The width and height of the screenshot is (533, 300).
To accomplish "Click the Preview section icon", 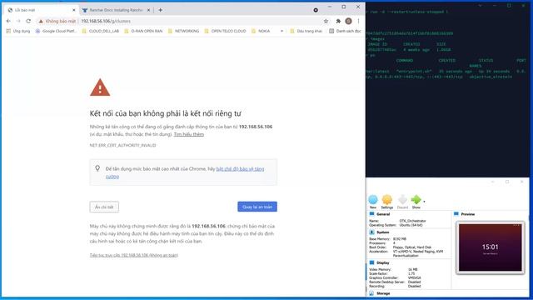I will 456,214.
